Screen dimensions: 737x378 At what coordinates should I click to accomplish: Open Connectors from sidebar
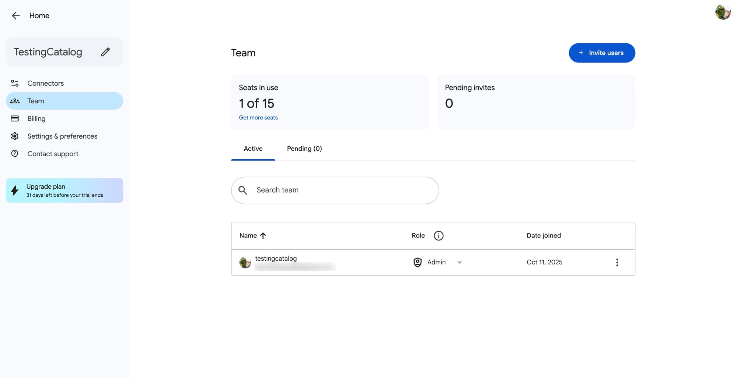(x=64, y=83)
